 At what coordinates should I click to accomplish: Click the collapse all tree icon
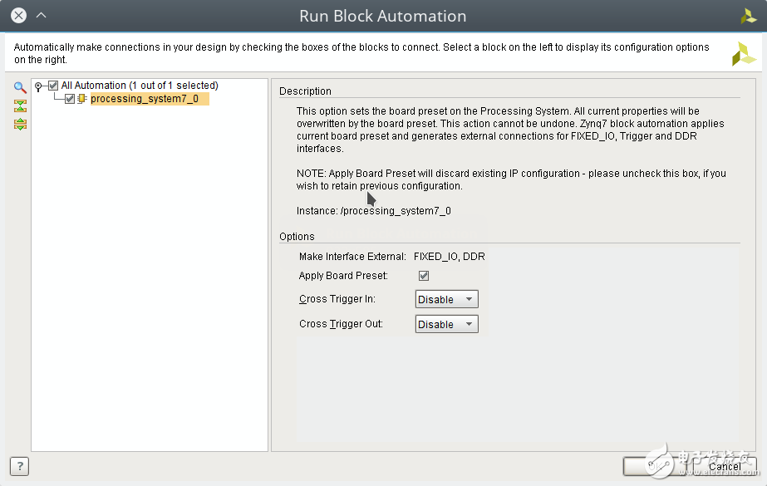tap(20, 106)
